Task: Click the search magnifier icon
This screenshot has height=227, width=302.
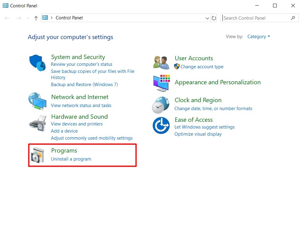Action: pyautogui.click(x=293, y=18)
